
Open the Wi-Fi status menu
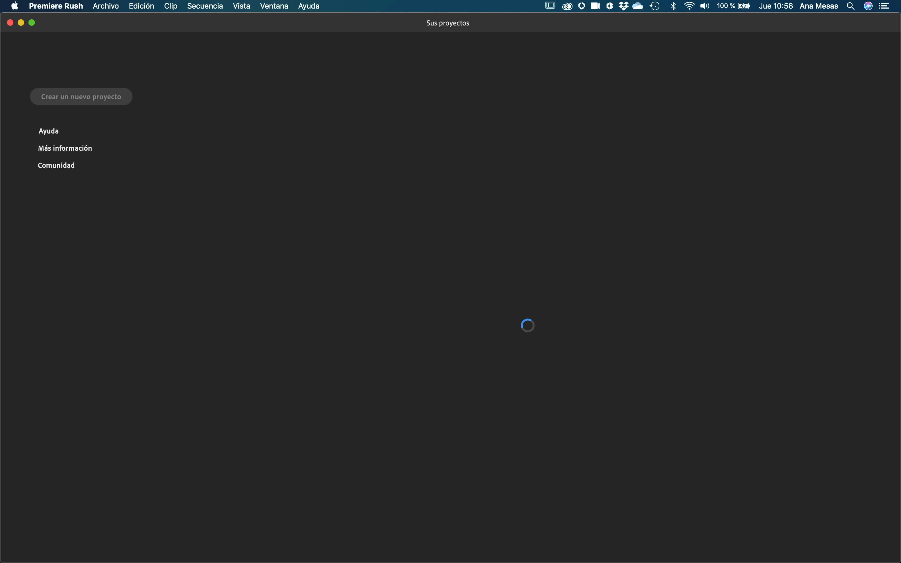coord(689,6)
